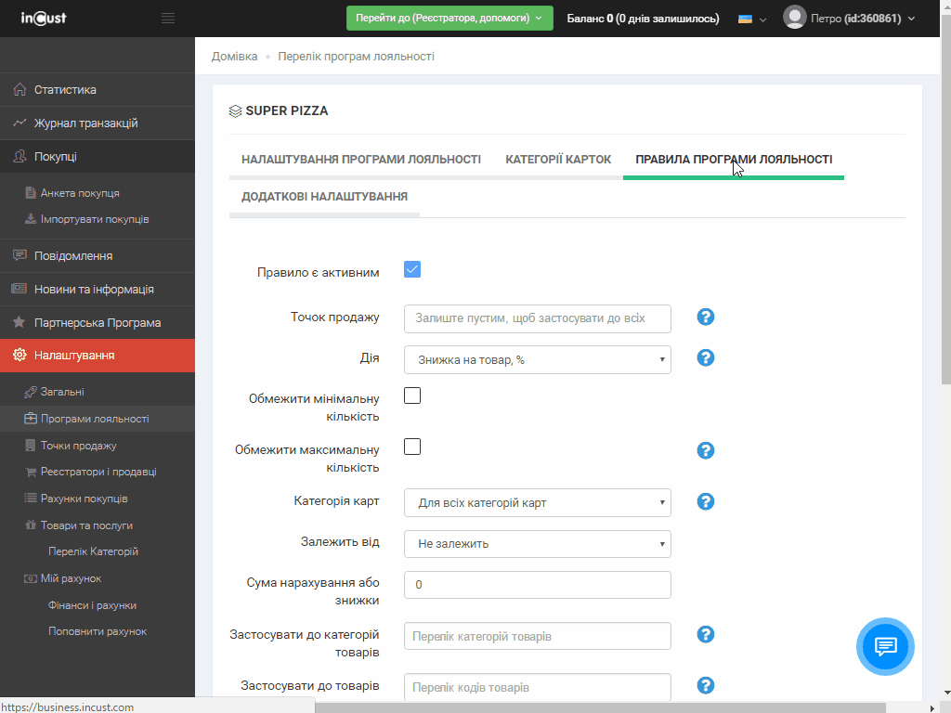Open Додаткові налаштування tab
This screenshot has width=951, height=713.
click(x=324, y=197)
